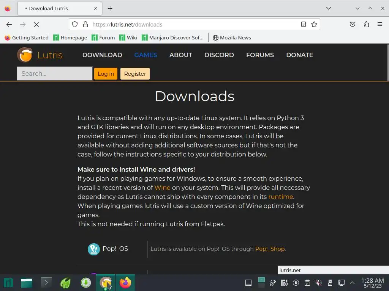This screenshot has width=389, height=291.
Task: Launch the terminal from the taskbar
Action: tap(46, 283)
